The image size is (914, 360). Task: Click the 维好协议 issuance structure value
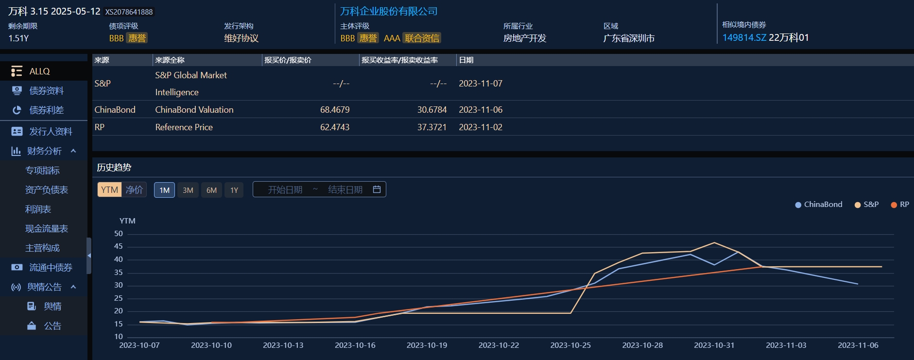pyautogui.click(x=241, y=38)
